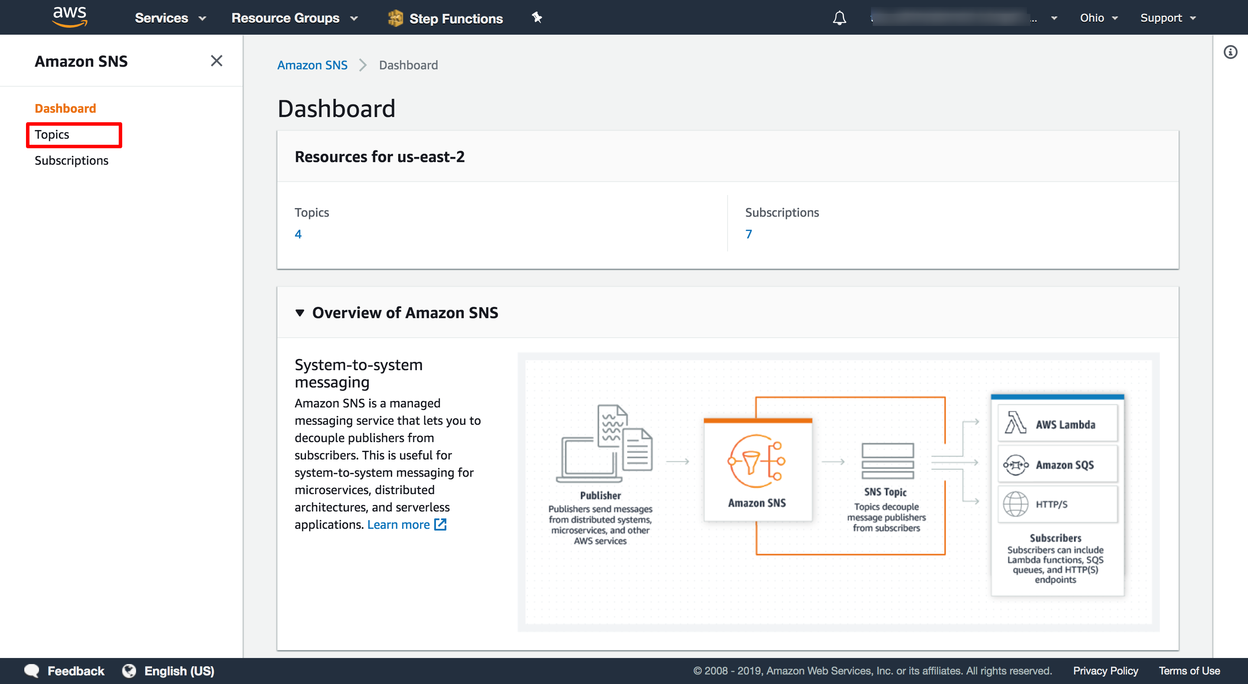Viewport: 1248px width, 684px height.
Task: Select the Subscriptions menu item
Action: 71,160
